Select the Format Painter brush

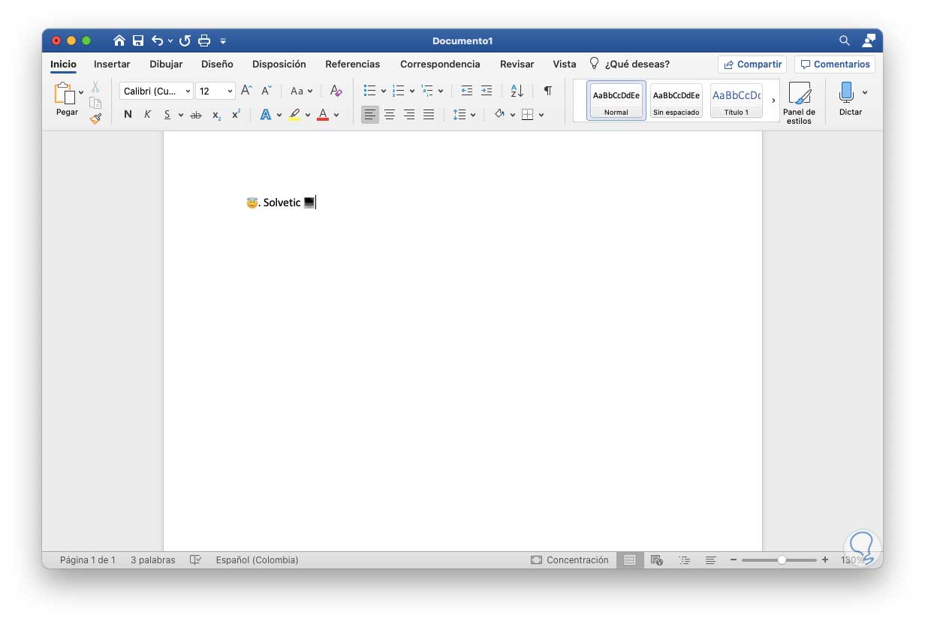pyautogui.click(x=95, y=118)
